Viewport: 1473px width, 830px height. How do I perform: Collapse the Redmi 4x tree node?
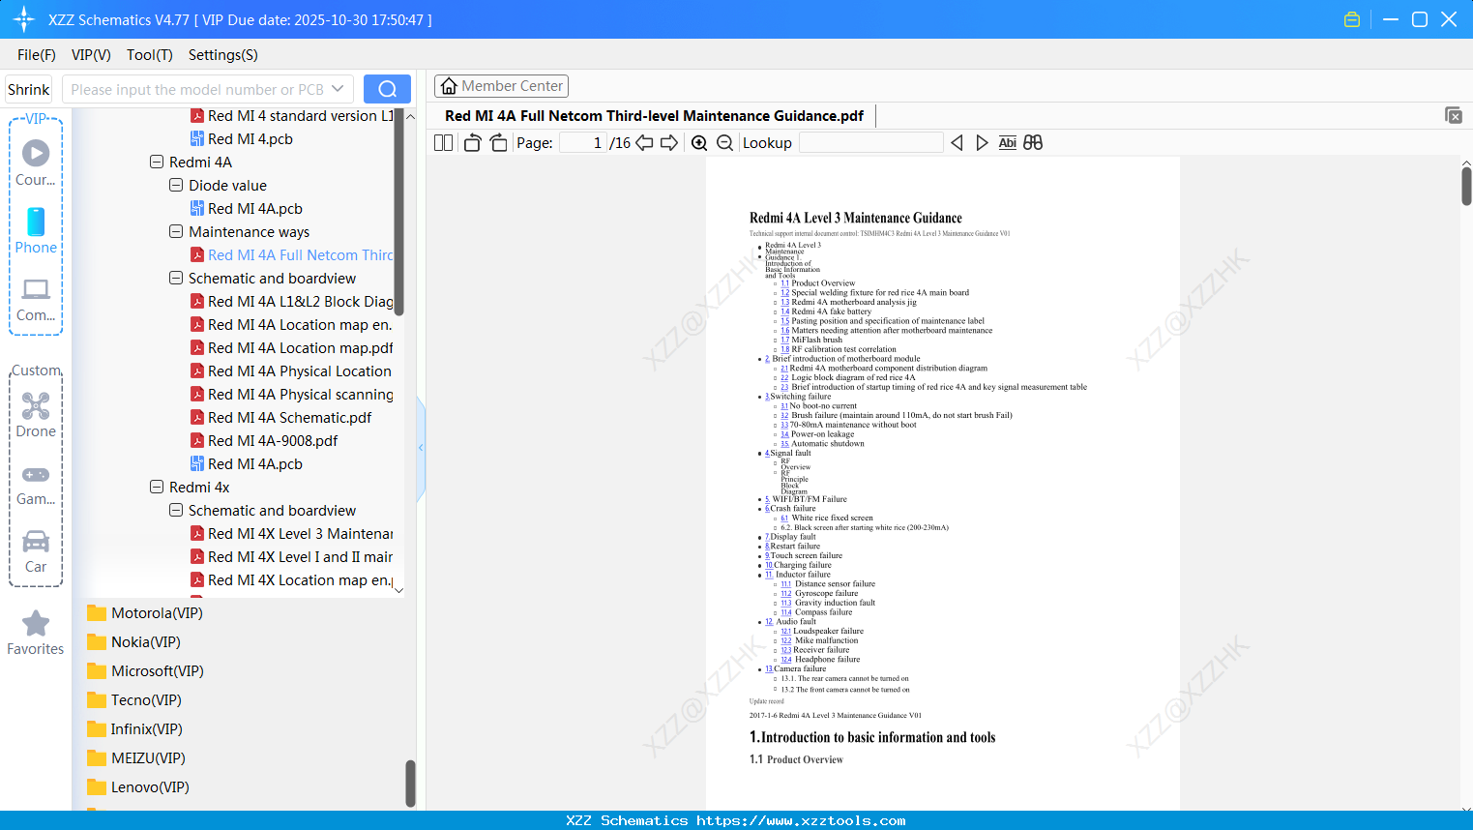click(x=157, y=487)
